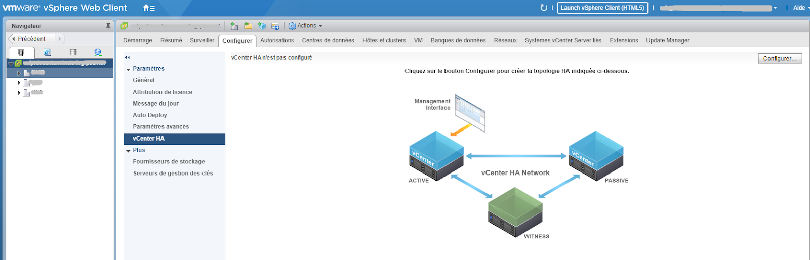Click the Management Interface diagram image
This screenshot has height=260, width=810.
pyautogui.click(x=470, y=112)
